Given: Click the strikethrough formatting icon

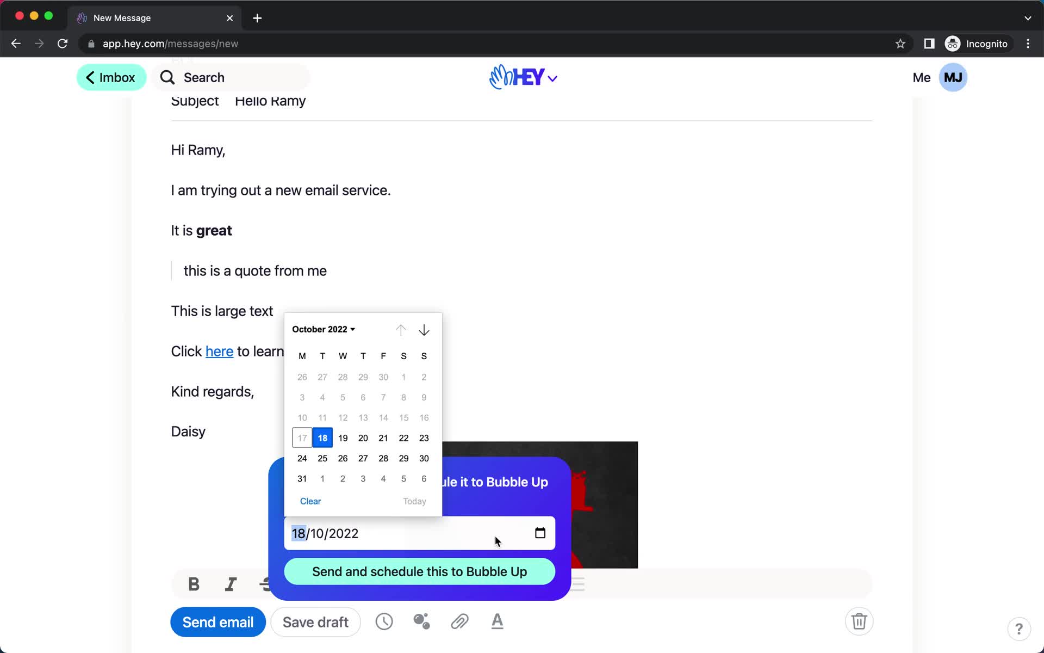Looking at the screenshot, I should 268,584.
